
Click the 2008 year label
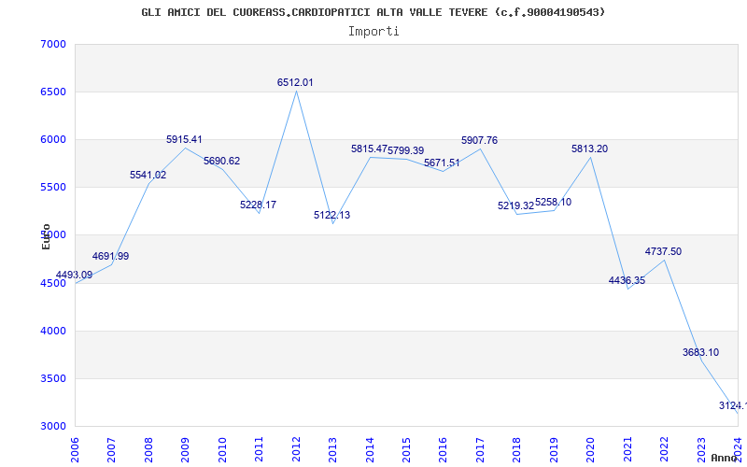pyautogui.click(x=148, y=448)
